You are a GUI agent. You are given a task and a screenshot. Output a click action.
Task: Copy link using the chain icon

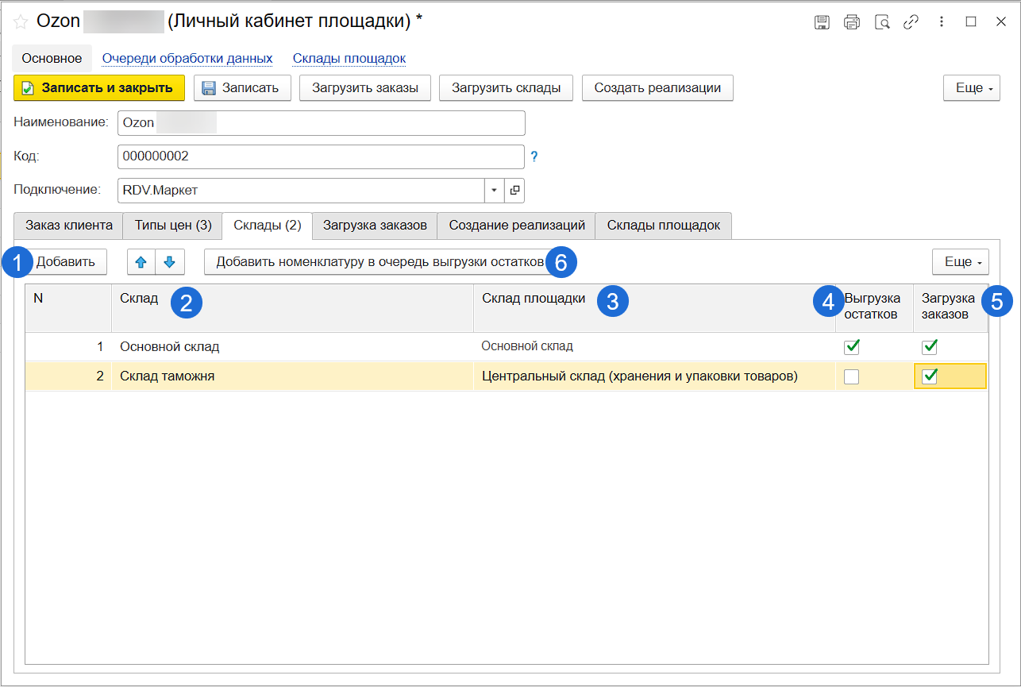tap(911, 22)
